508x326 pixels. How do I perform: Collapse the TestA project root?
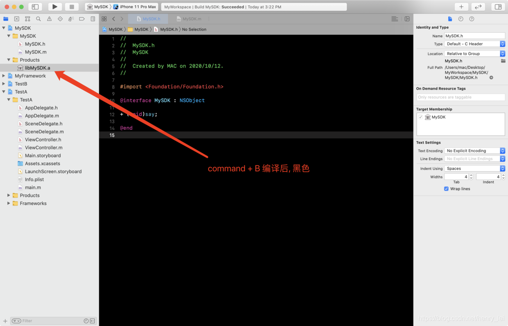(x=4, y=92)
